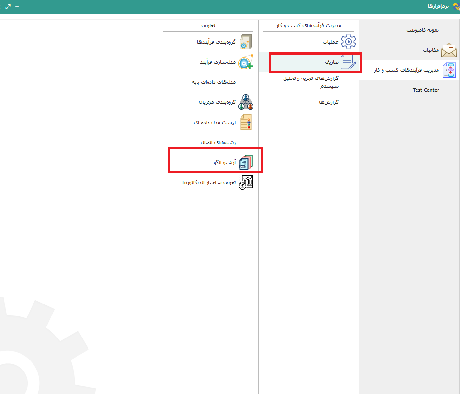Select نمونه کامپوننت in the sidebar

coord(423,30)
